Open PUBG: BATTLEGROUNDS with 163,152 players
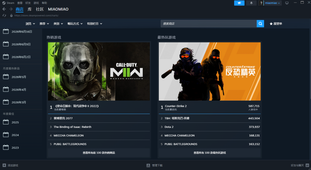 [x=210, y=144]
